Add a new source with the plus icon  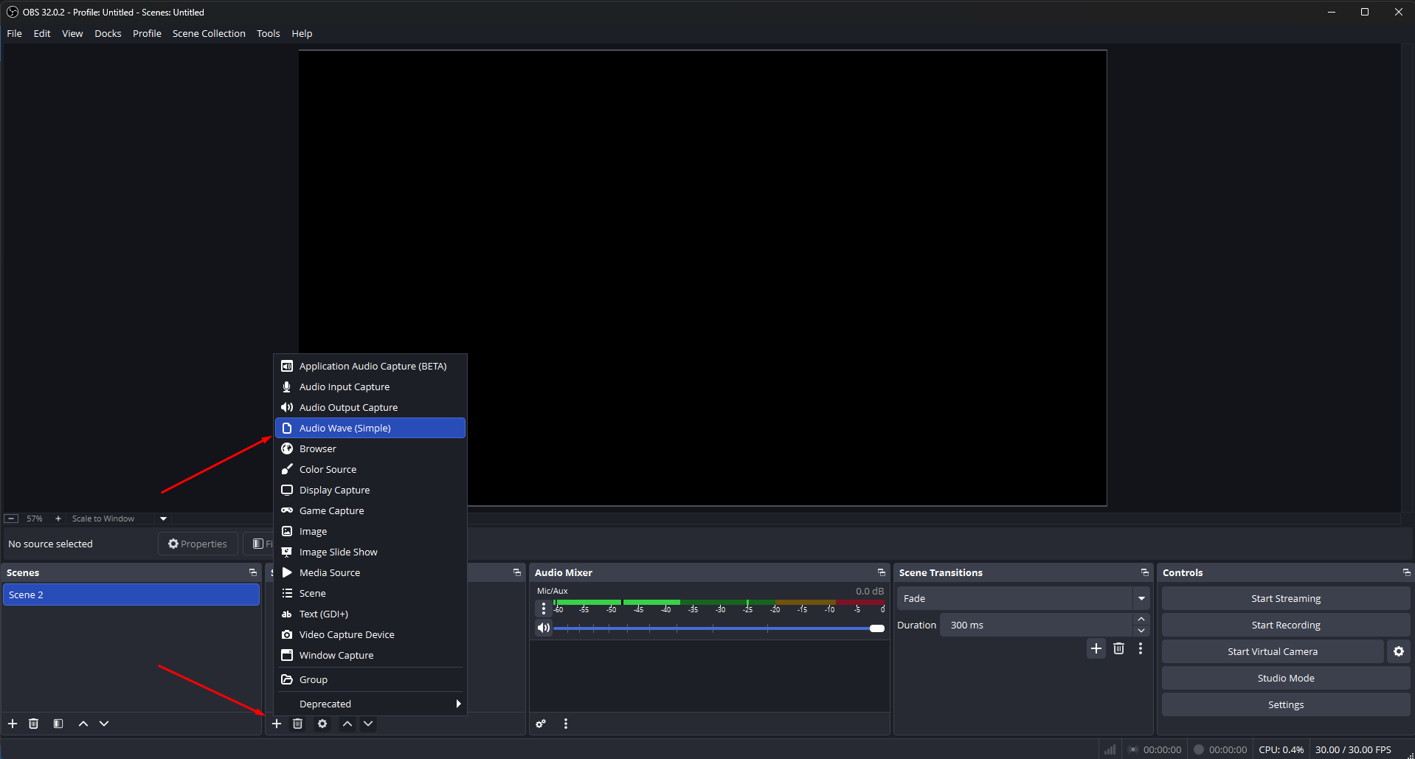click(277, 724)
